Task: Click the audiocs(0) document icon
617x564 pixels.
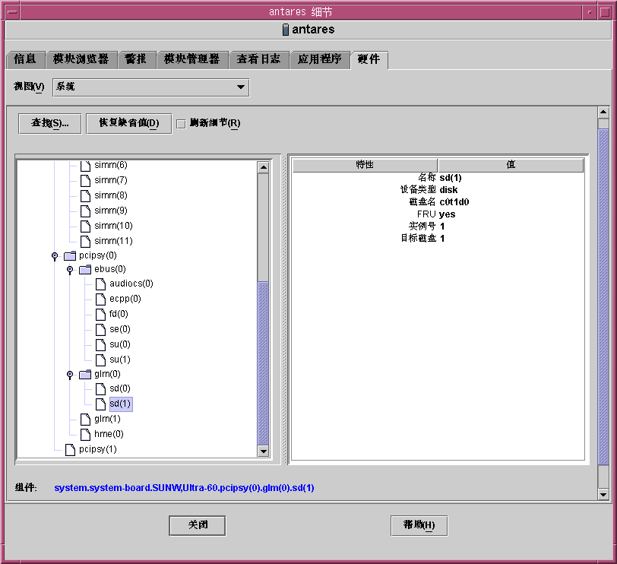Action: coord(101,284)
